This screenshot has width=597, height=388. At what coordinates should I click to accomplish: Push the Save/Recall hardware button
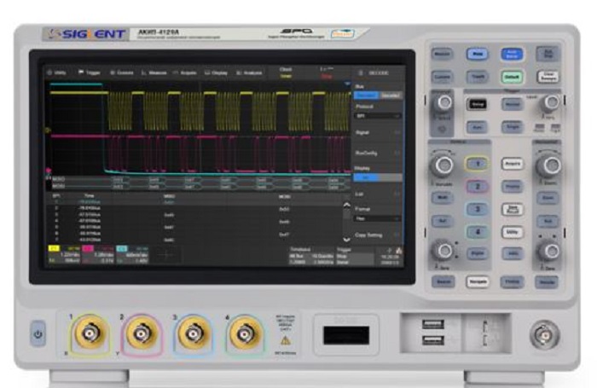pyautogui.click(x=513, y=210)
